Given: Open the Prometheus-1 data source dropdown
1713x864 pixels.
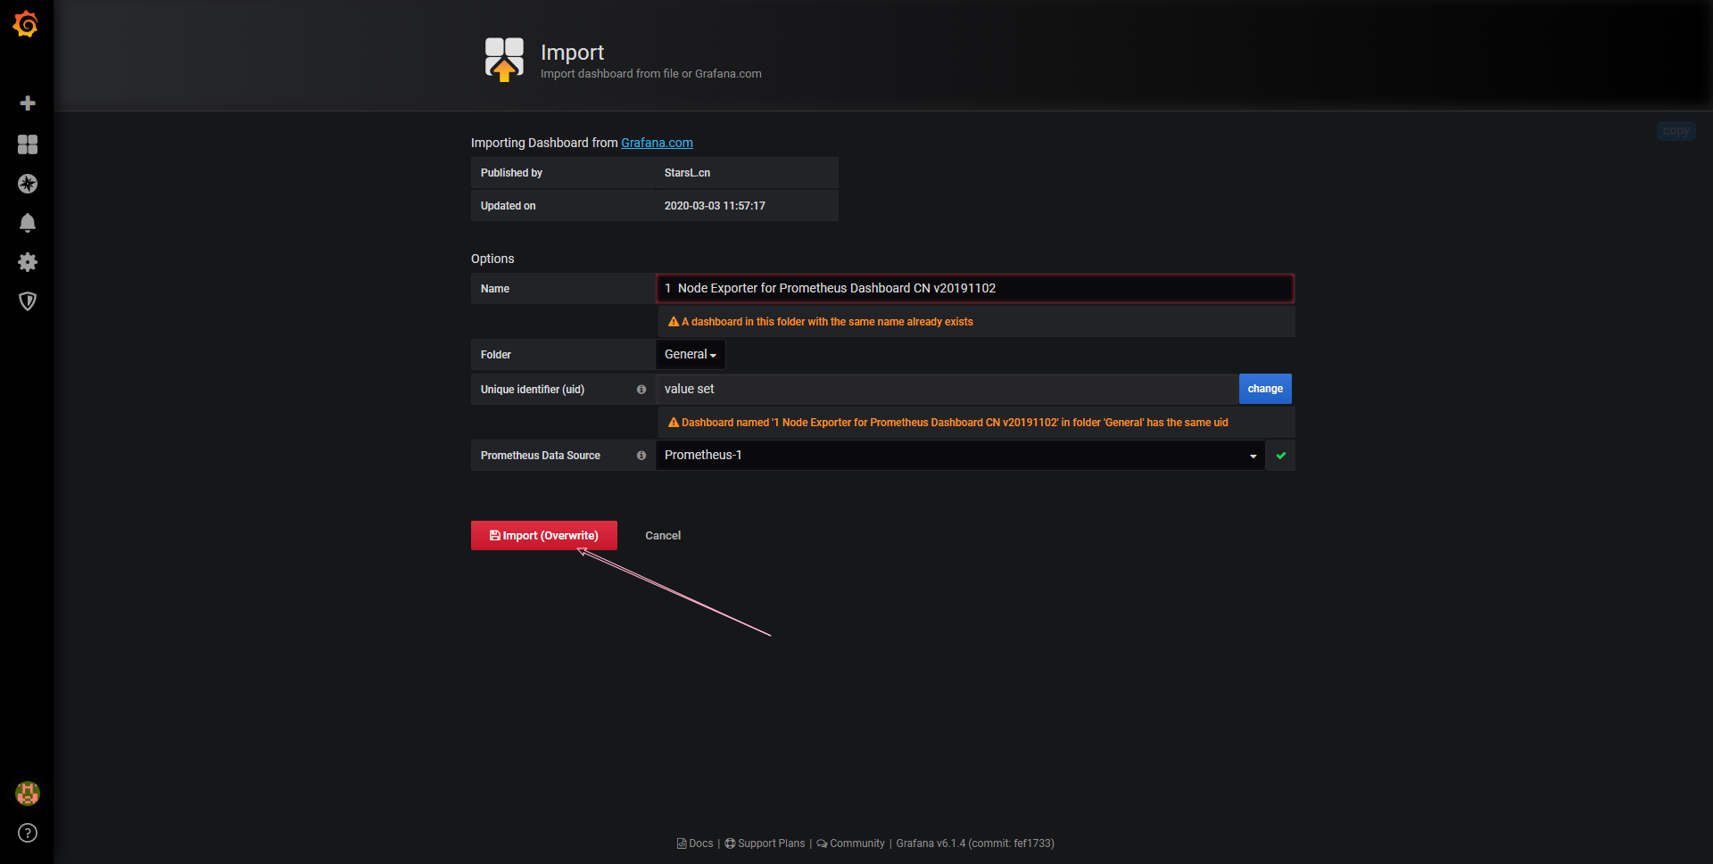Looking at the screenshot, I should (960, 456).
